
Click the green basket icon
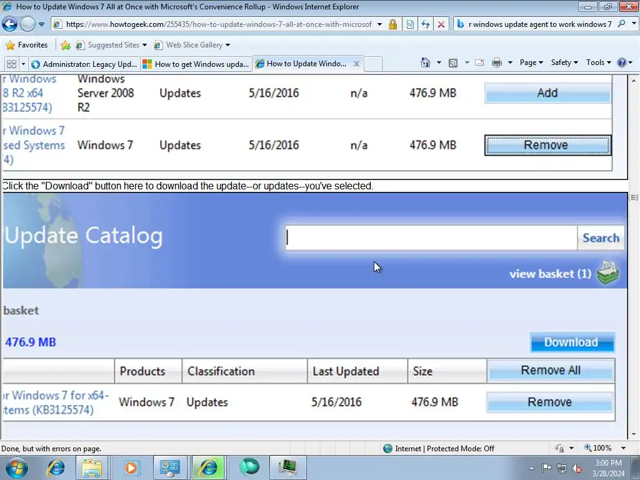click(607, 272)
